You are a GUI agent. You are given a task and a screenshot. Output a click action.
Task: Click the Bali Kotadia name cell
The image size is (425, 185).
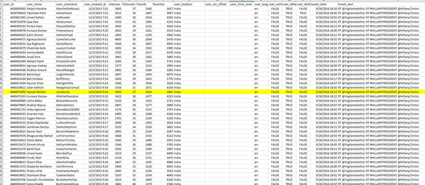(x=41, y=79)
